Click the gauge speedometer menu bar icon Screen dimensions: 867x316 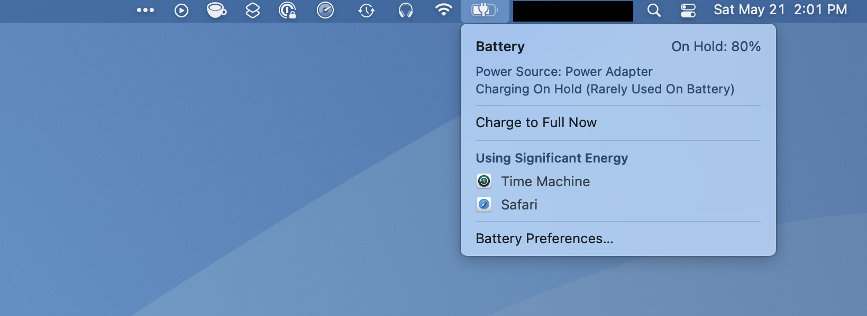point(325,10)
